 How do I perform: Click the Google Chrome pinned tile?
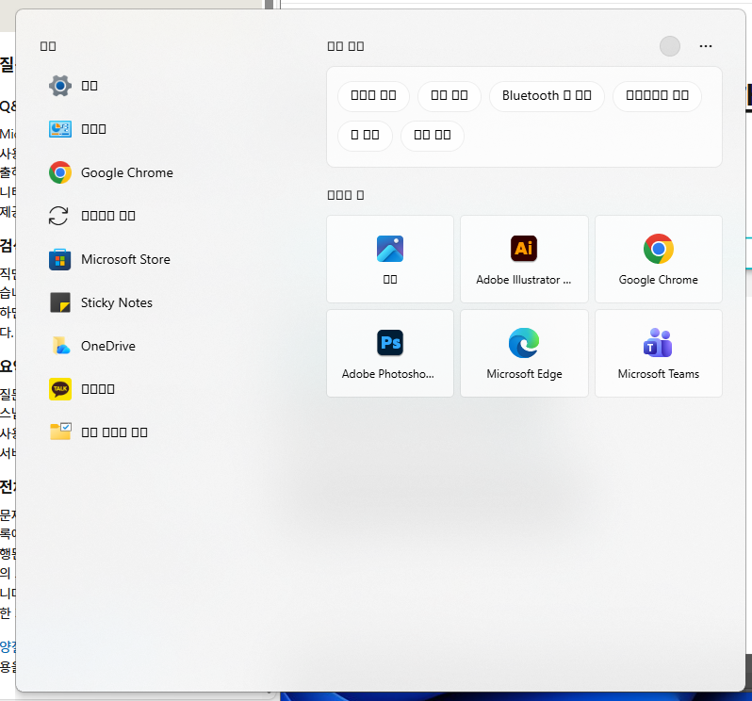(659, 259)
